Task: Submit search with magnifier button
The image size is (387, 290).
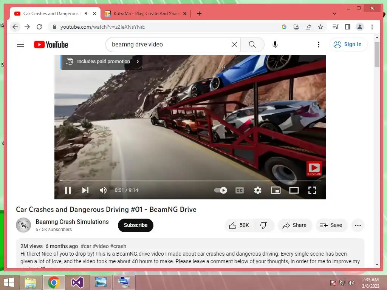Action: coord(252,45)
